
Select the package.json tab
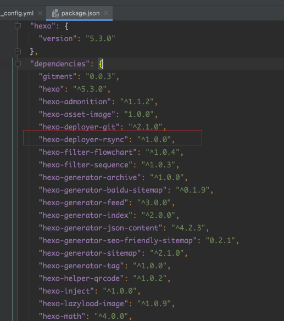click(80, 14)
